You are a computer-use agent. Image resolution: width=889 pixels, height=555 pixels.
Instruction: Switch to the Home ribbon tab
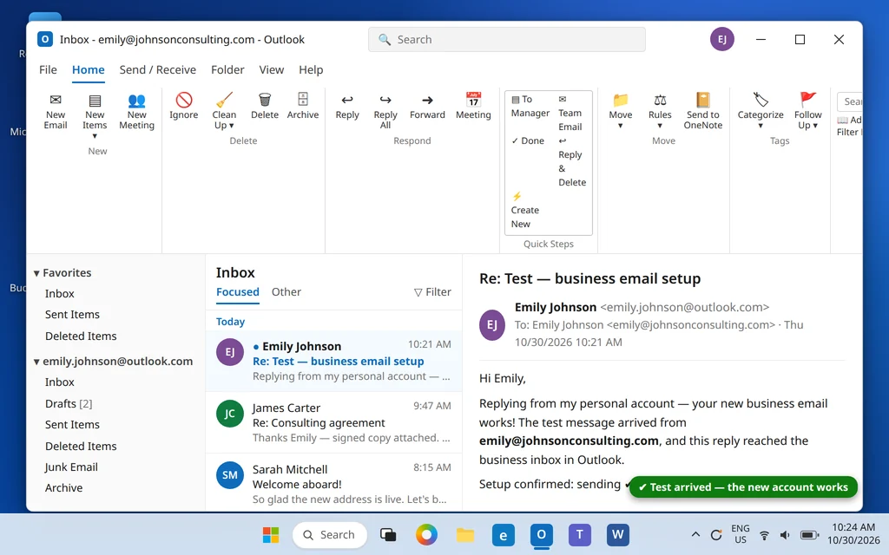point(88,69)
